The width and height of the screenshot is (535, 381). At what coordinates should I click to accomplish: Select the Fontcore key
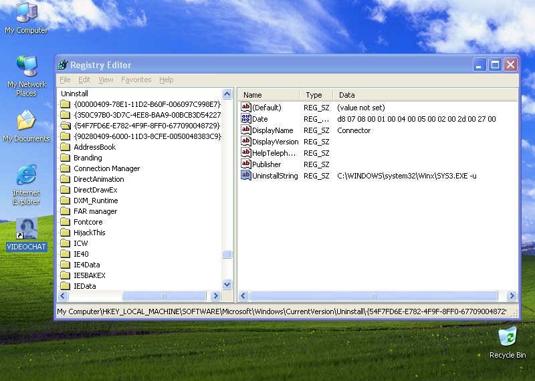tap(88, 222)
